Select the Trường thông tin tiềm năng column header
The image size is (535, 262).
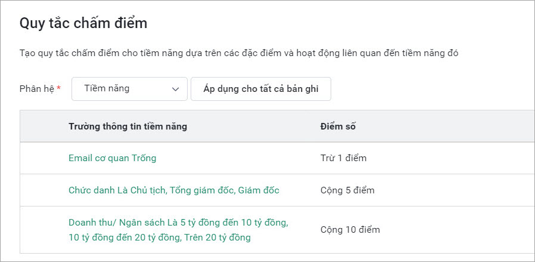[127, 127]
